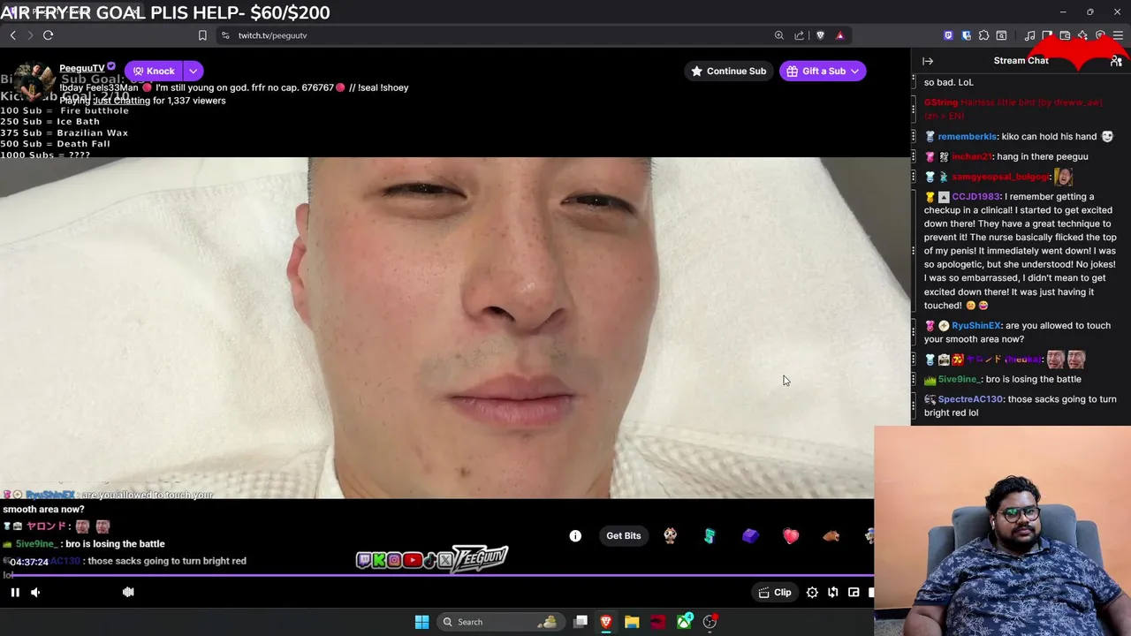Open the PeeguuTV channel name link
Viewport: 1131px width, 636px height.
pyautogui.click(x=82, y=68)
